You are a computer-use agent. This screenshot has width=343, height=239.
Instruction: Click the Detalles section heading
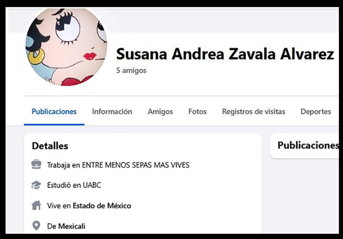coord(50,146)
